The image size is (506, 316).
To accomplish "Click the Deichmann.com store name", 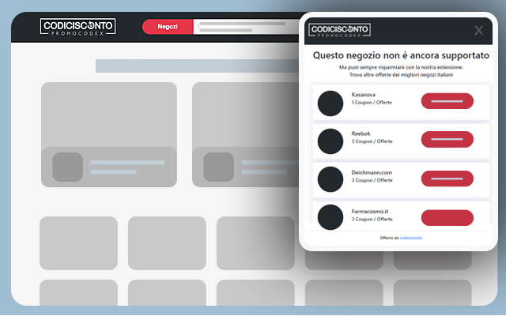I will 372,172.
